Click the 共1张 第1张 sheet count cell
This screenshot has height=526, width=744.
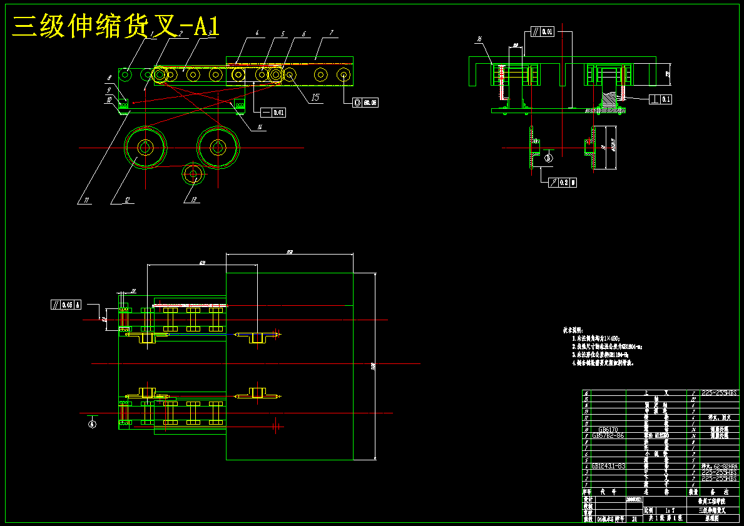(665, 518)
